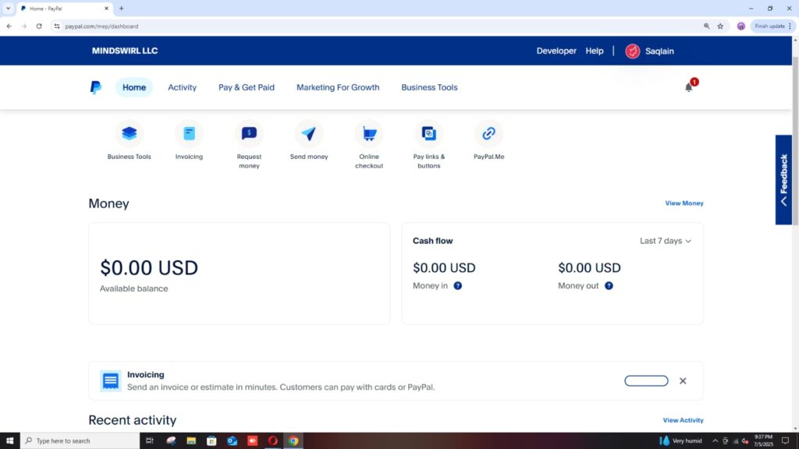Switch to the Activity tab
Screen dimensions: 799x449
click(182, 87)
